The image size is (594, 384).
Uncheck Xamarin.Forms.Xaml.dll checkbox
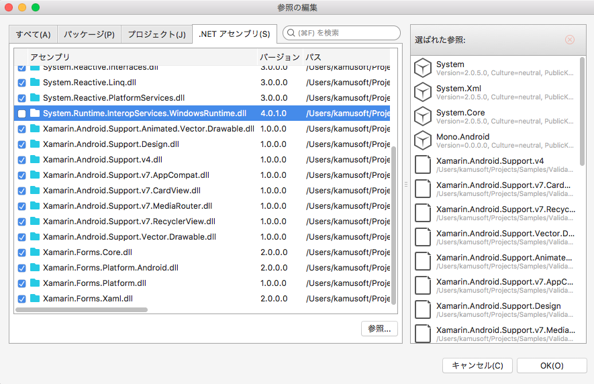pyautogui.click(x=21, y=299)
